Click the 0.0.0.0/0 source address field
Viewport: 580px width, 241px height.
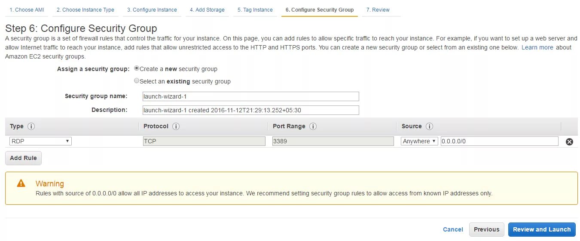[499, 141]
